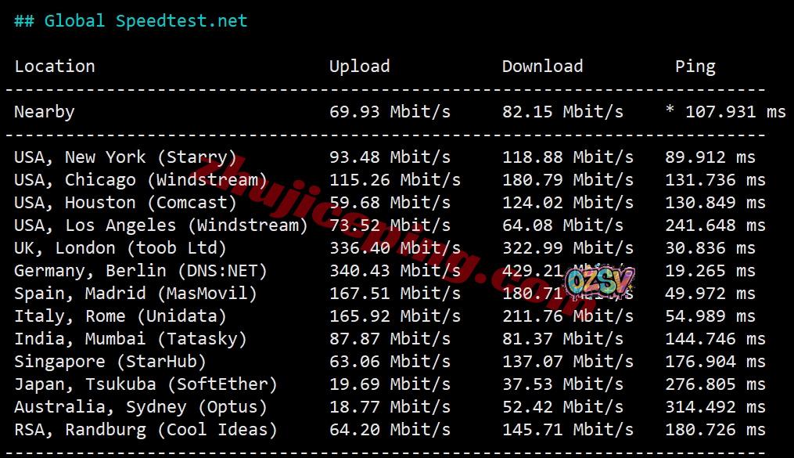Image resolution: width=794 pixels, height=458 pixels.
Task: Select the Nearby row label
Action: (x=45, y=112)
